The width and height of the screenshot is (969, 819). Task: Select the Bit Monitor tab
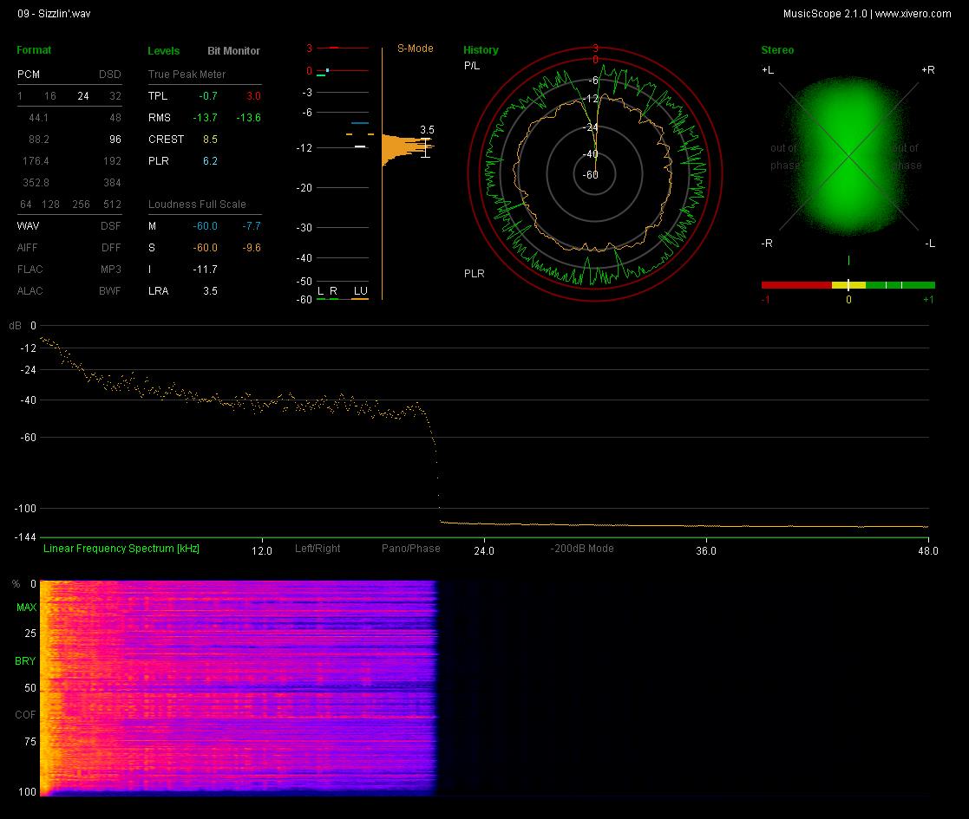(x=233, y=50)
